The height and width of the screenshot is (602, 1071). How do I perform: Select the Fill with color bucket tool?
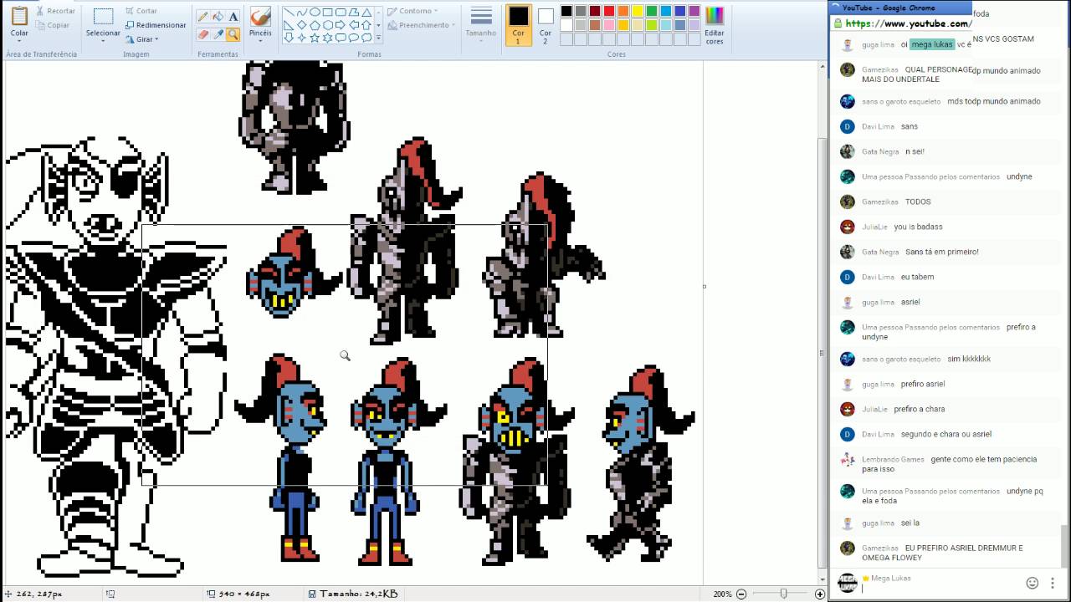218,17
